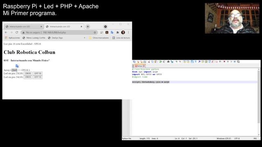Viewport: 262px width, 147px height.
Task: Click the Playback macro icon
Action: coord(231,62)
